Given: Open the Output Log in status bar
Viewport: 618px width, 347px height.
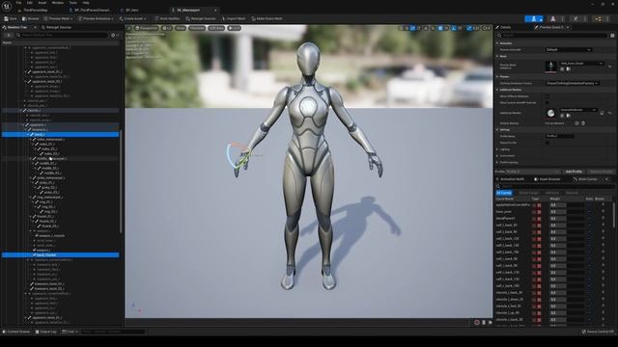Looking at the screenshot, I should (45, 332).
